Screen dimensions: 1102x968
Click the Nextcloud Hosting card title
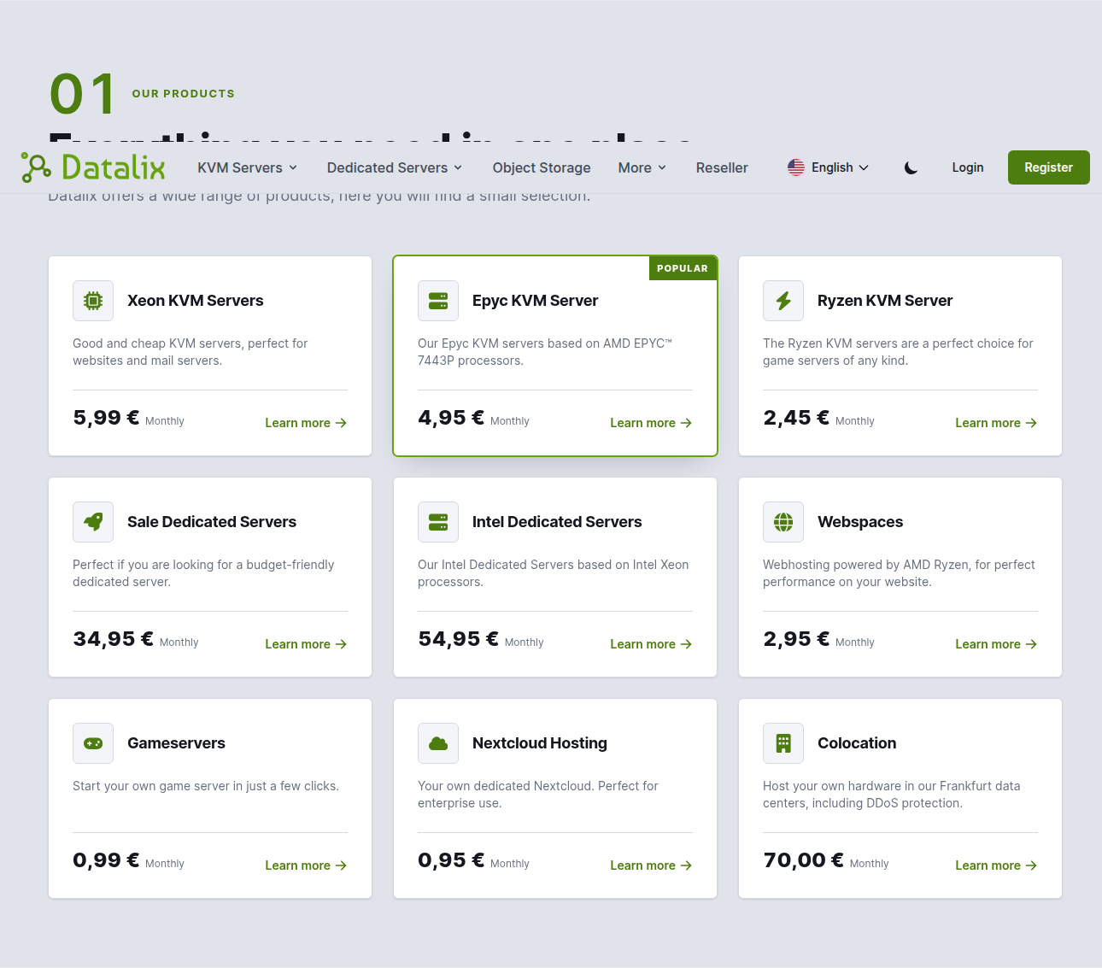(x=540, y=743)
